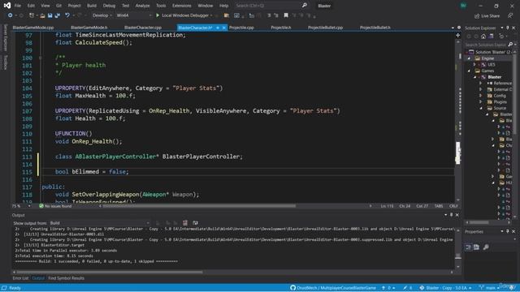Collapse the Source folder node
The width and height of the screenshot is (520, 292).
click(x=481, y=108)
